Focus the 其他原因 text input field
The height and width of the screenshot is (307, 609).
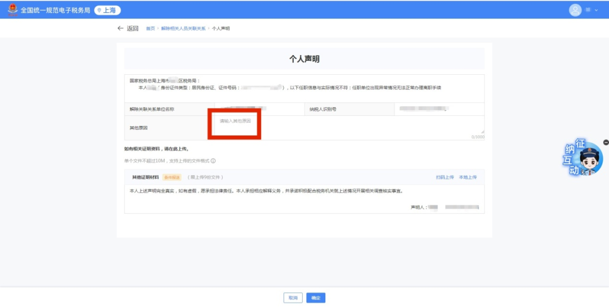click(x=348, y=128)
